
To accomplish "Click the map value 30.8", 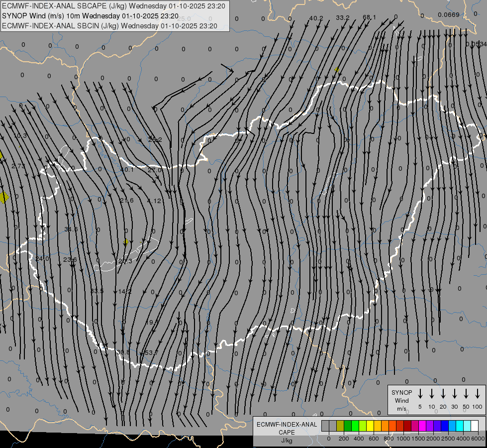I will point(123,352).
